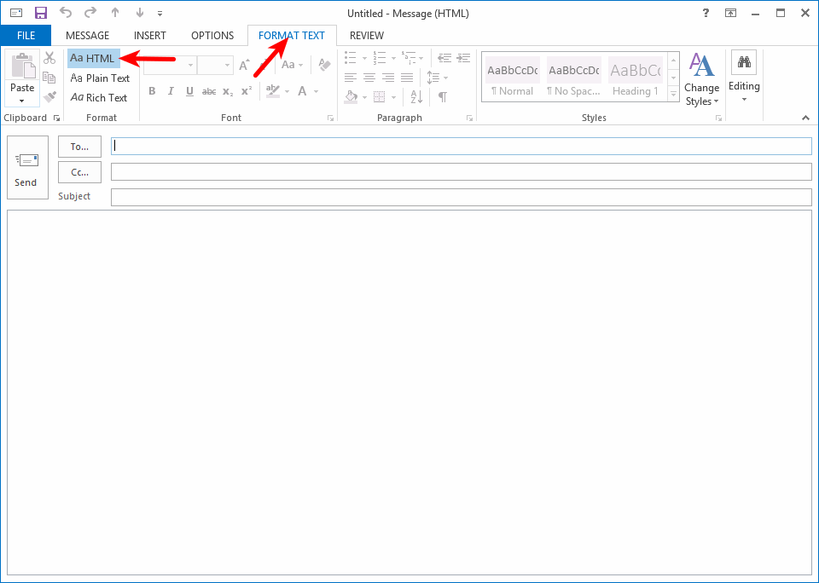Screen dimensions: 819x583
Task: Create a multilevel list
Action: pyautogui.click(x=409, y=57)
